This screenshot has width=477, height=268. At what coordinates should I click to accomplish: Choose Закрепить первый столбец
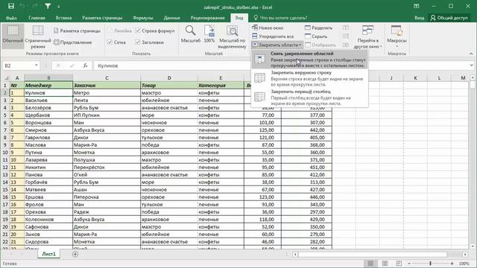[x=310, y=98]
